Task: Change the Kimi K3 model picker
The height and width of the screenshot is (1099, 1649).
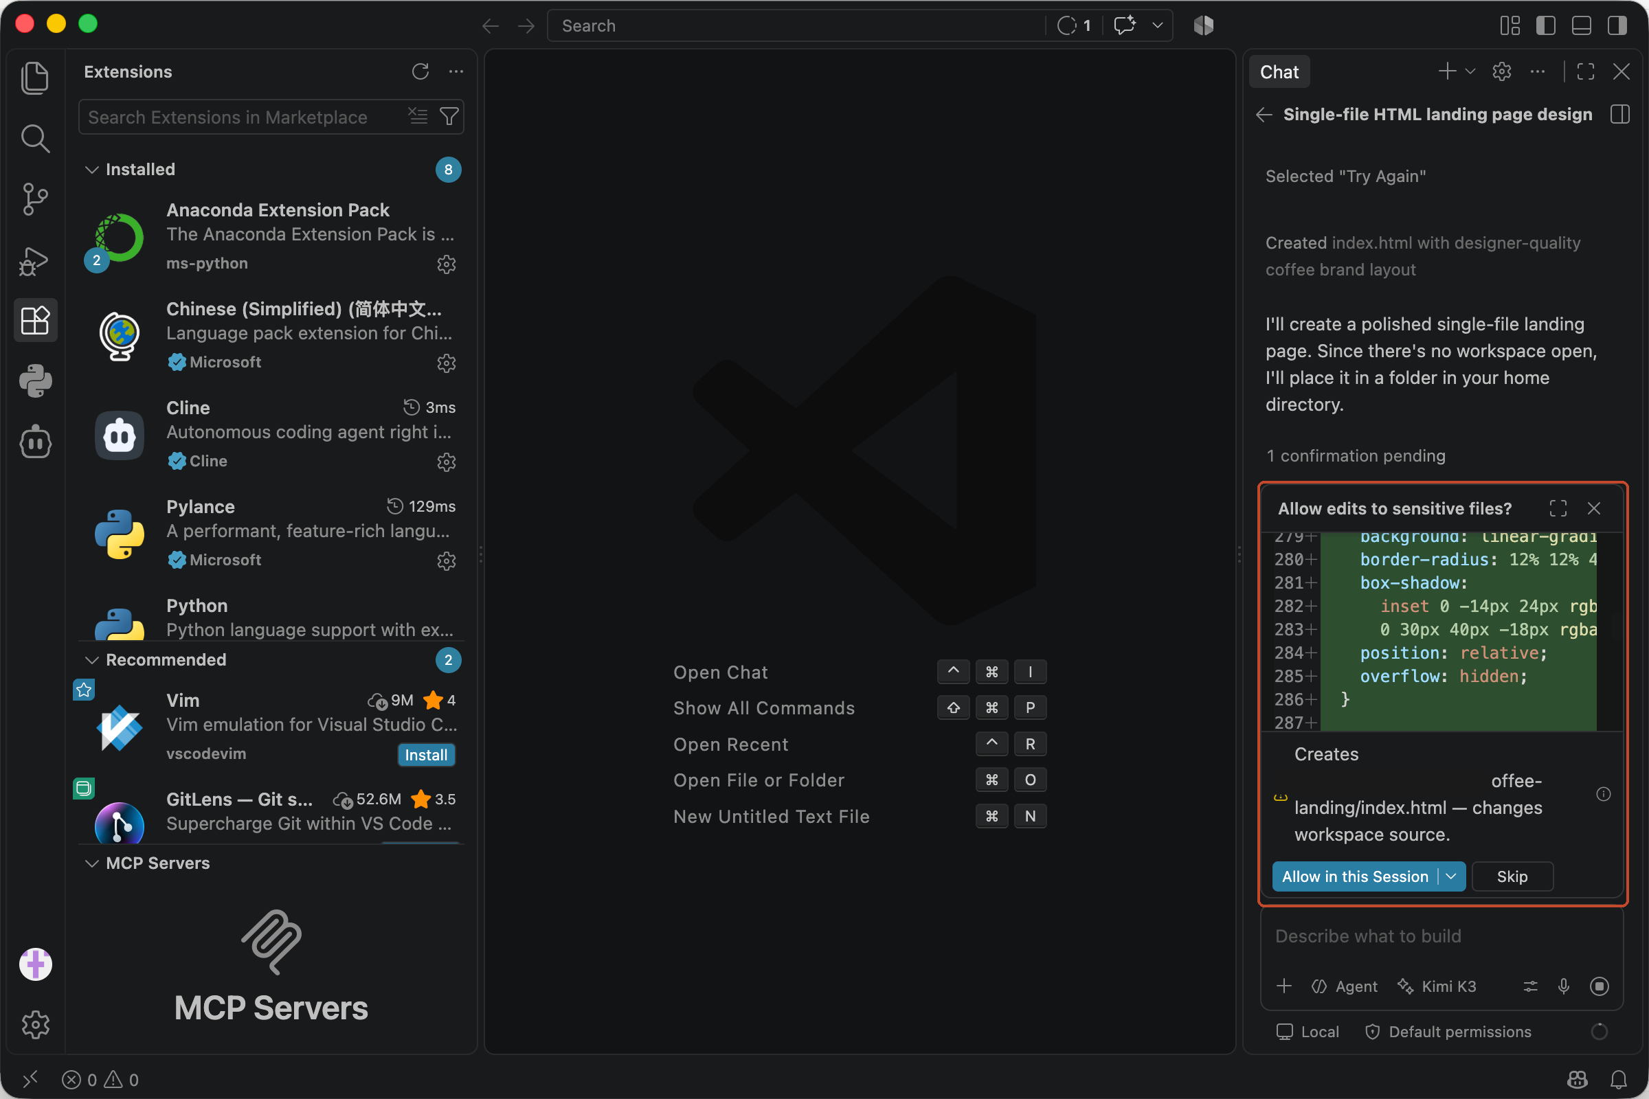Action: click(x=1436, y=986)
